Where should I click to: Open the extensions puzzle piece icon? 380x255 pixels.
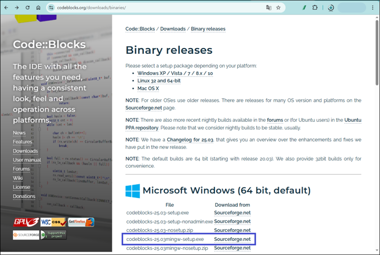tap(315, 8)
